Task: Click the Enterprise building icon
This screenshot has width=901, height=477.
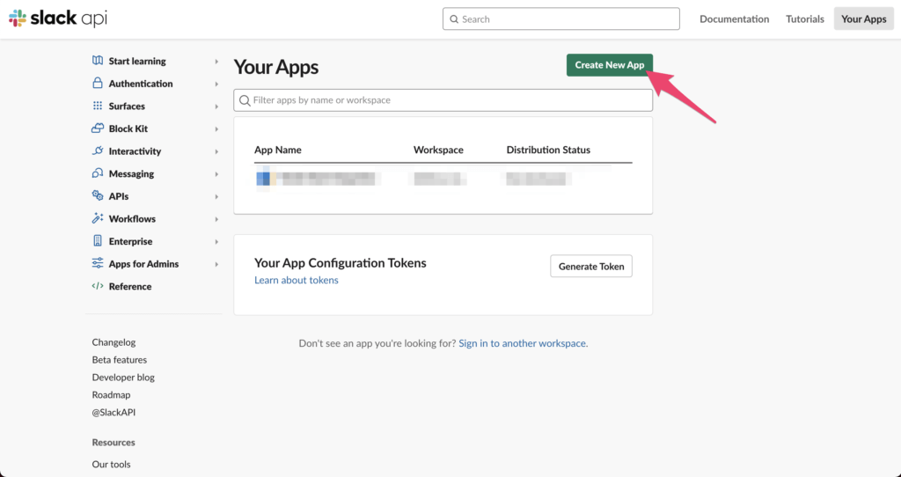Action: click(98, 241)
